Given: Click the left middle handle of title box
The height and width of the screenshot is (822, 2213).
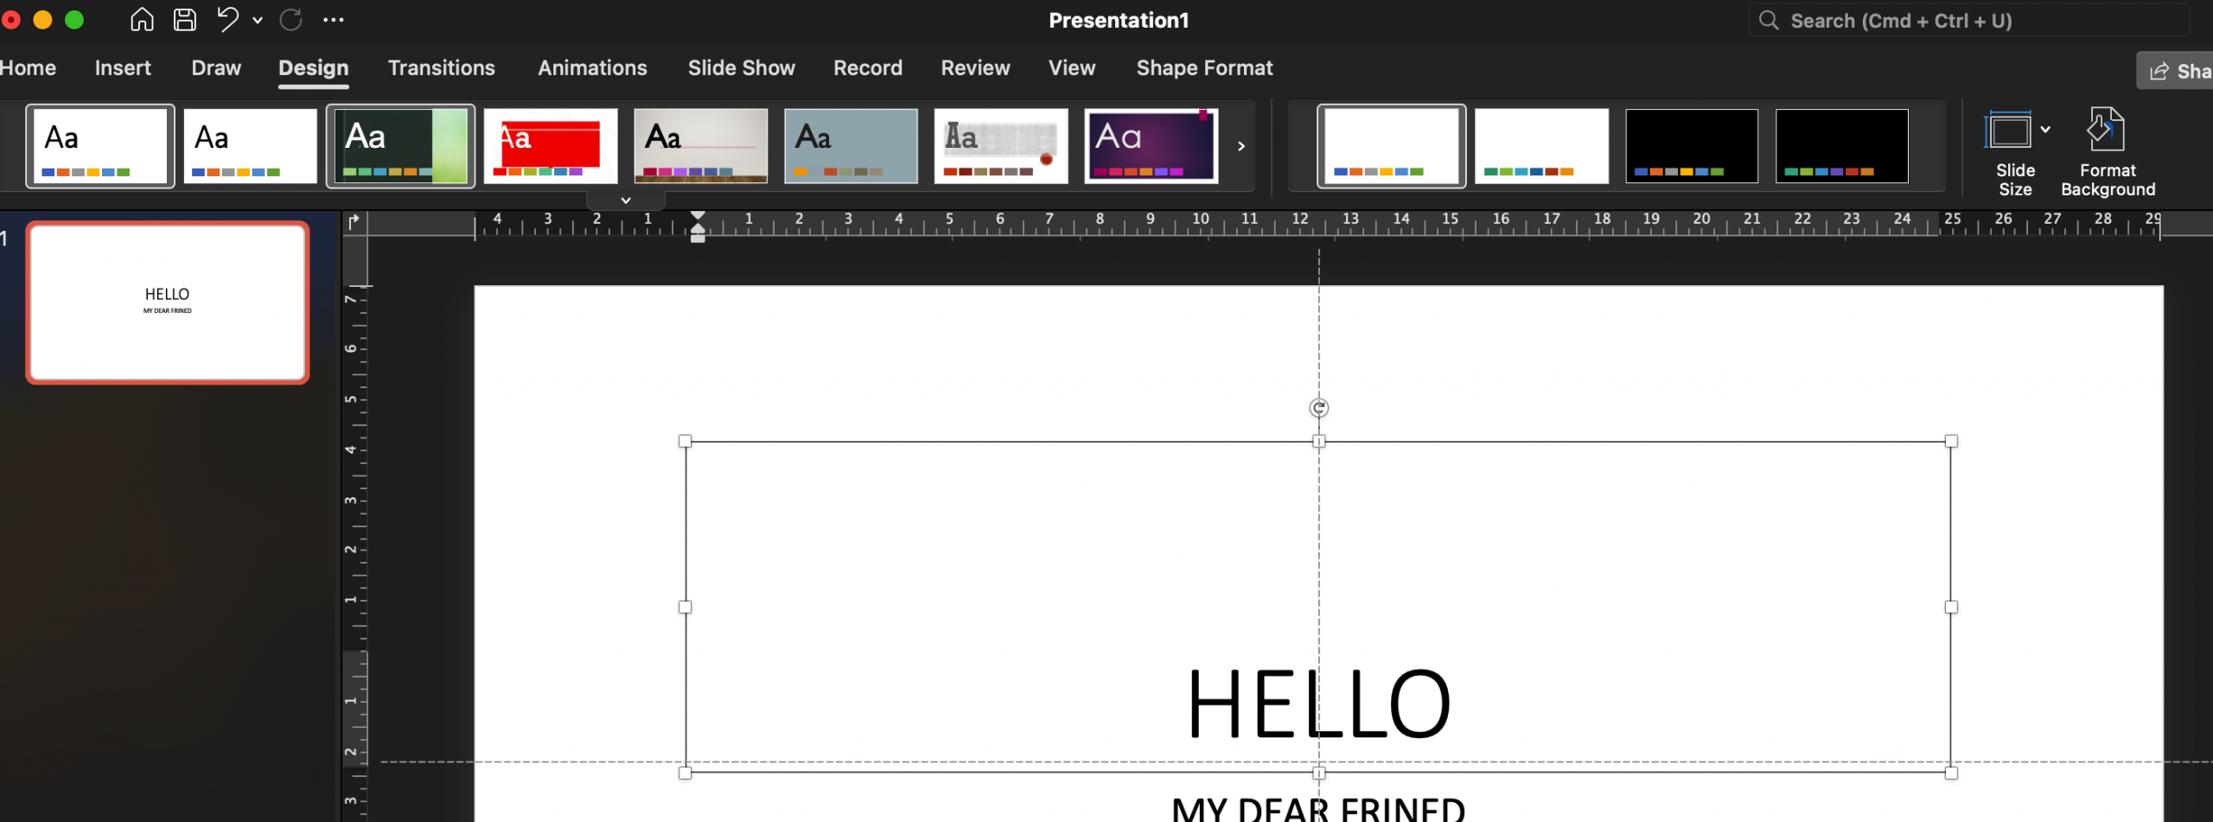Looking at the screenshot, I should click(686, 608).
